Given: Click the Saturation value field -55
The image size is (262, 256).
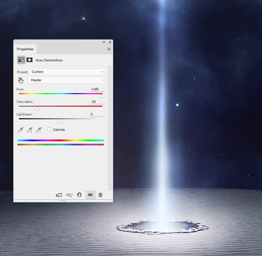Looking at the screenshot, I should click(x=97, y=102).
